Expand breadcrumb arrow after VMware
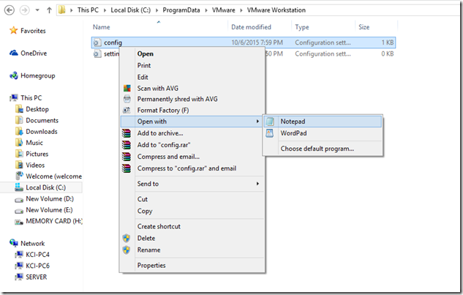 [241, 10]
